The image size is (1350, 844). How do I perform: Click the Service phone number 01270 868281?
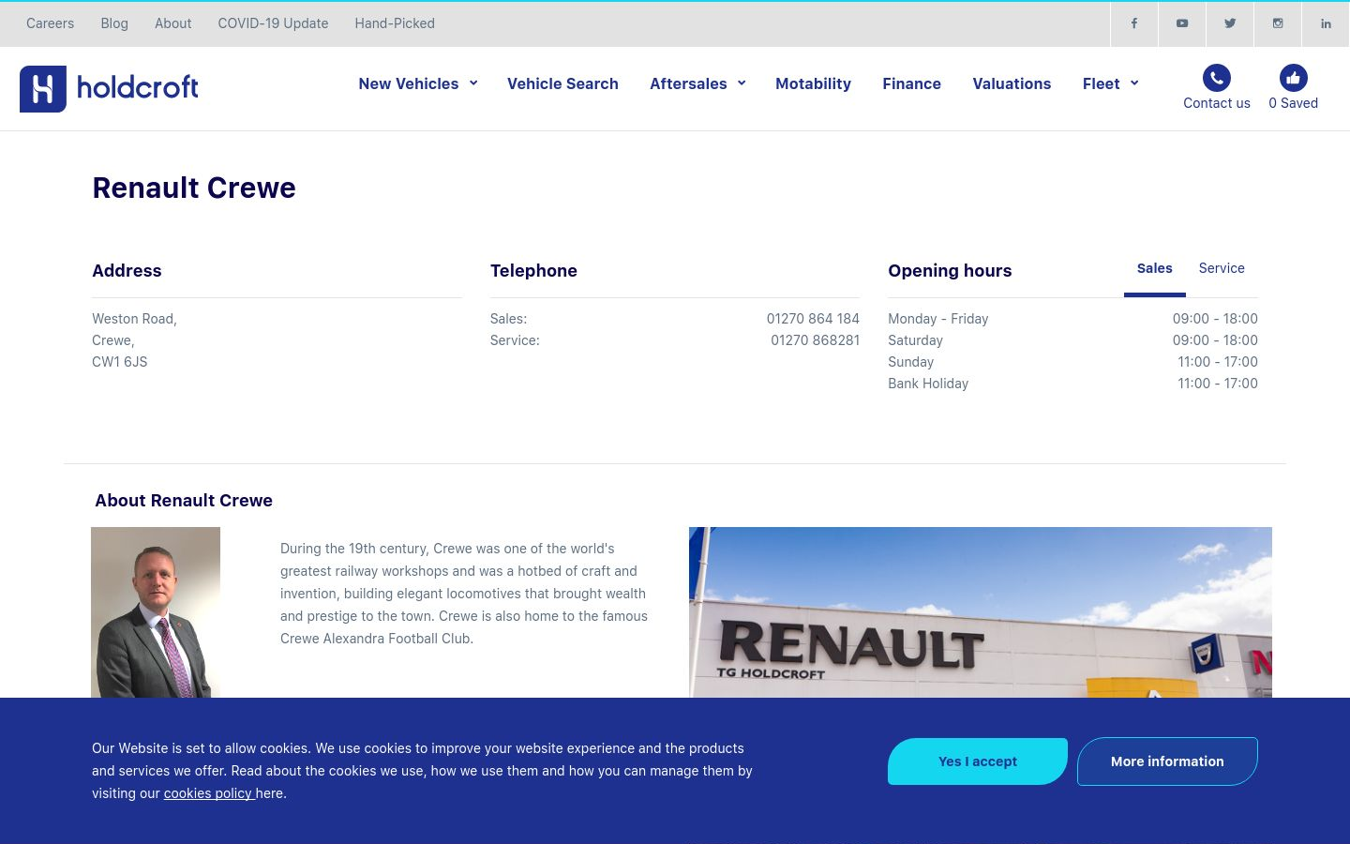(x=815, y=340)
